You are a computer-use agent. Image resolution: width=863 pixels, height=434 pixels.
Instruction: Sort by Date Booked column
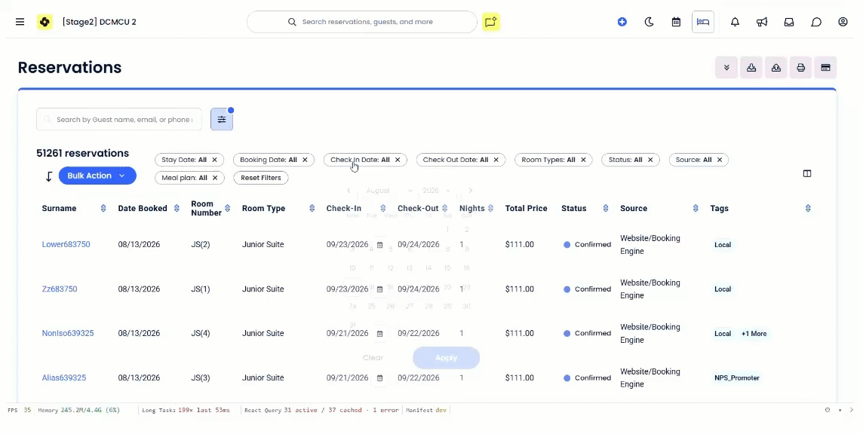[x=143, y=209]
